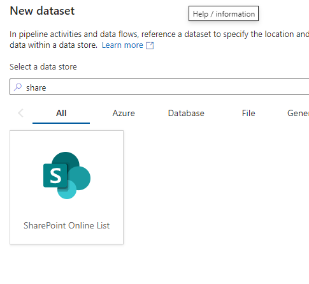309x284 pixels.
Task: Click the external link icon beside Learn more
Action: coord(150,45)
